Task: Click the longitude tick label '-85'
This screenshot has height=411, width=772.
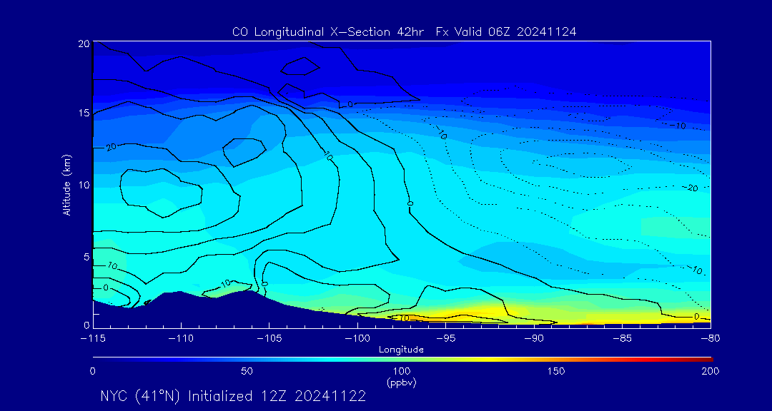Action: tap(623, 339)
